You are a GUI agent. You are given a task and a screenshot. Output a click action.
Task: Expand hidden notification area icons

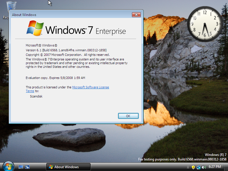click(188, 167)
